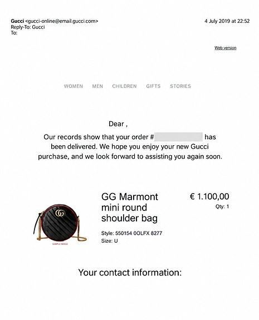This screenshot has height=320, width=259.
Task: Select the WOMEN navigation item
Action: pos(74,86)
